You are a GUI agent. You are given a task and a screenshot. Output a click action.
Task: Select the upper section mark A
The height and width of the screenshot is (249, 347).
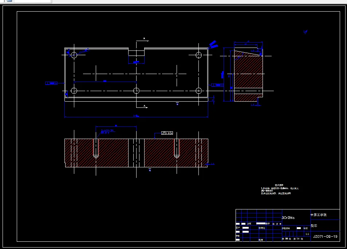pos(144,38)
